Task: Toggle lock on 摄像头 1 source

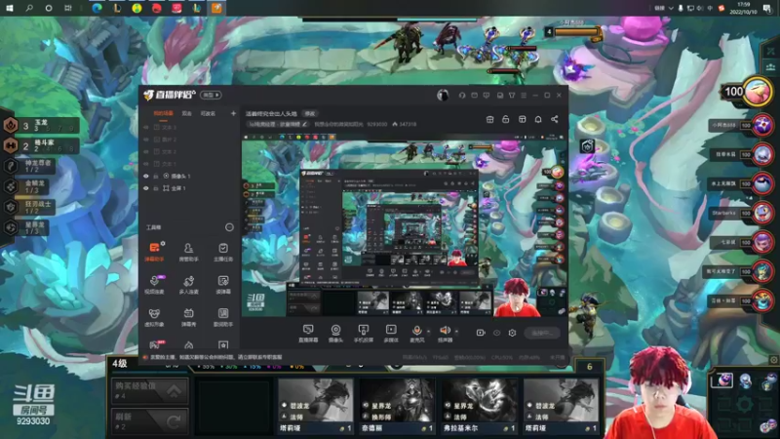Action: [156, 177]
